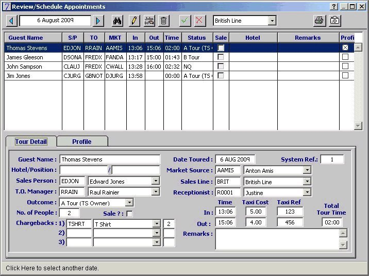This screenshot has height=276, width=369.
Task: Click the 'NQ' status cell
Action: point(197,67)
